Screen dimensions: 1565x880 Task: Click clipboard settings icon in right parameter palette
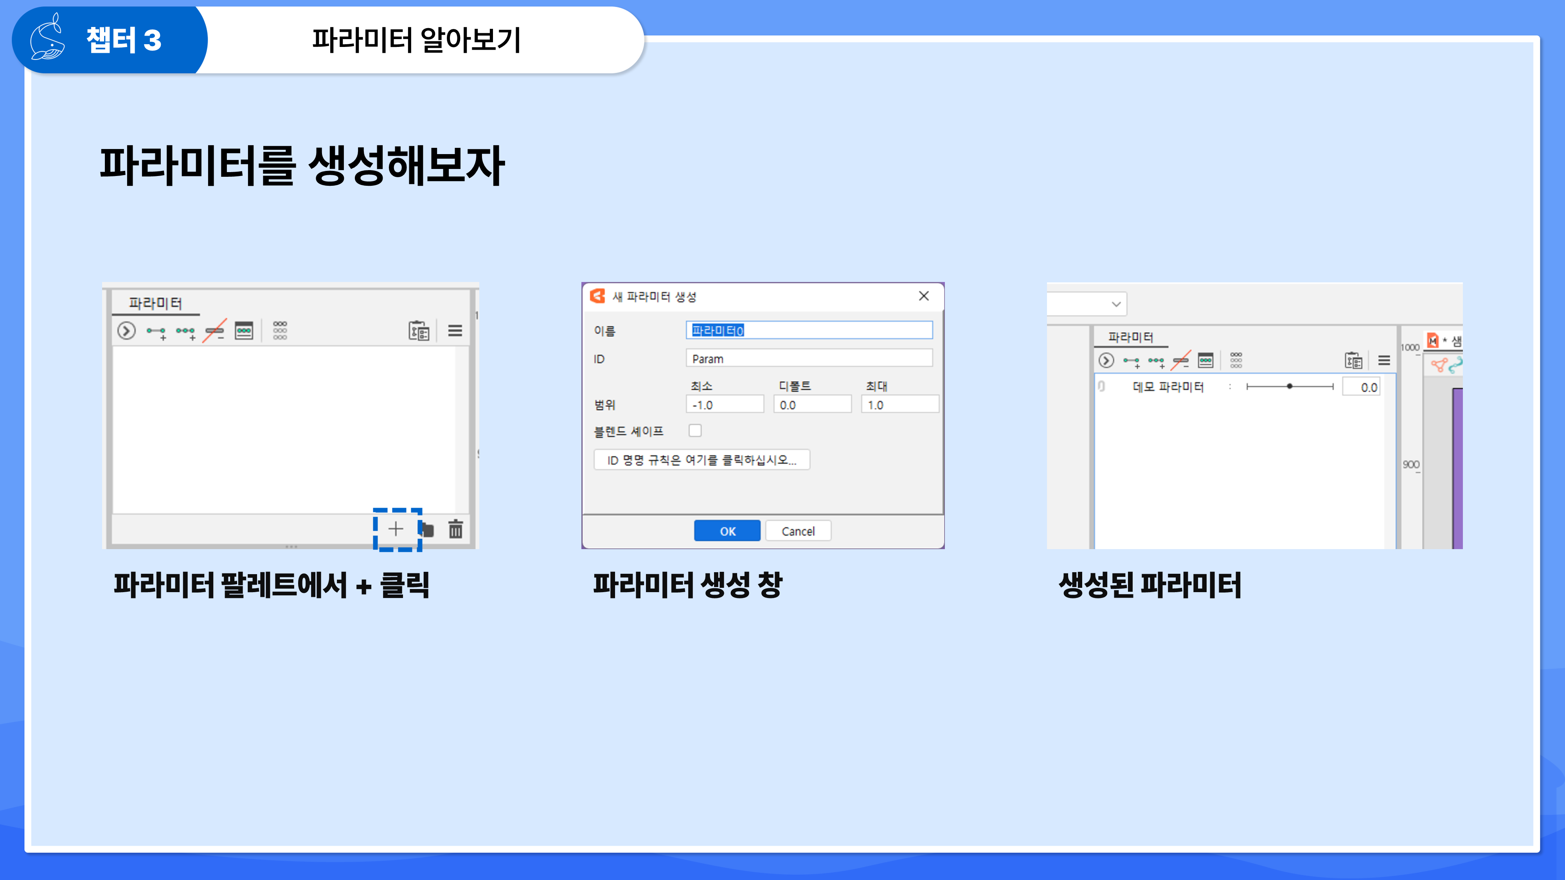[1353, 361]
